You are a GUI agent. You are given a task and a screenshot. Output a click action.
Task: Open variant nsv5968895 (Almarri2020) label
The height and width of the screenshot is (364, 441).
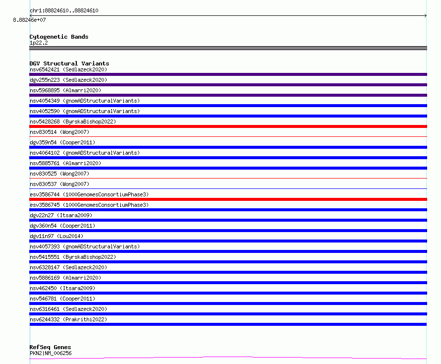click(x=65, y=90)
